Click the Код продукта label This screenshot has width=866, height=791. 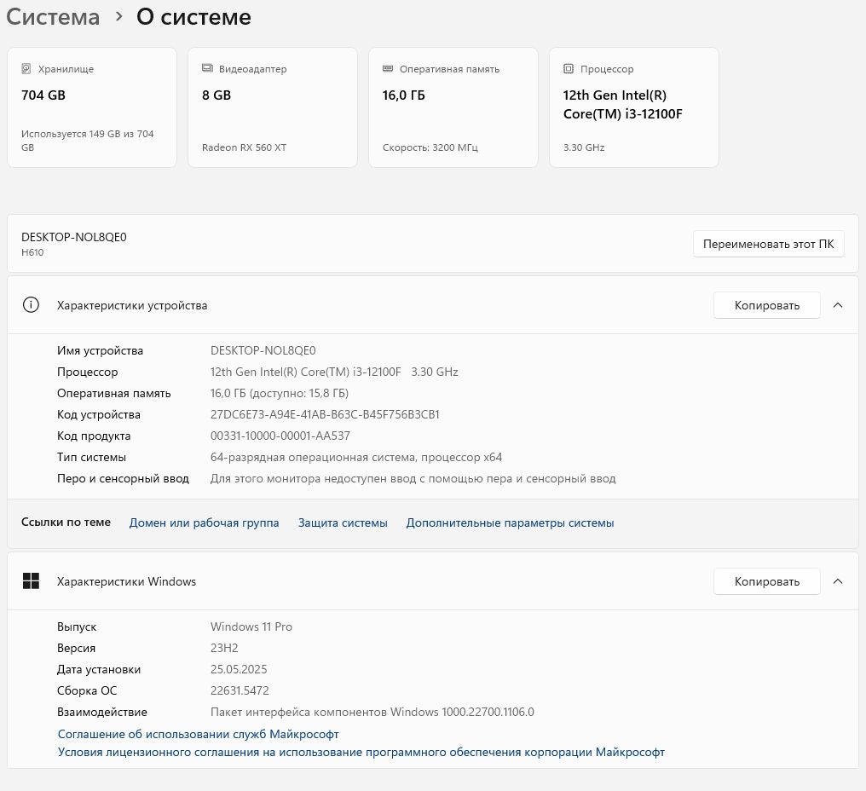pyautogui.click(x=94, y=436)
